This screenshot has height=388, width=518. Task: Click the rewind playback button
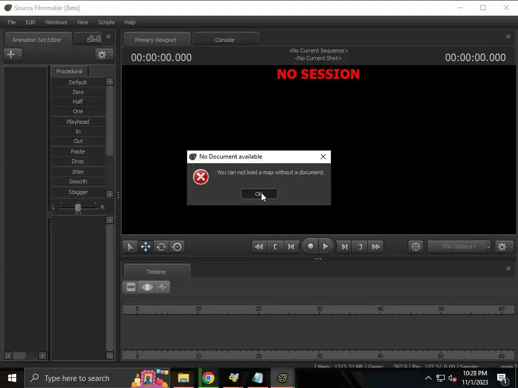[x=259, y=247]
